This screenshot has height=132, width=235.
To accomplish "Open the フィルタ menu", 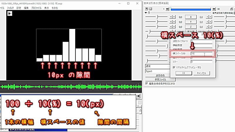I will point(10,8).
